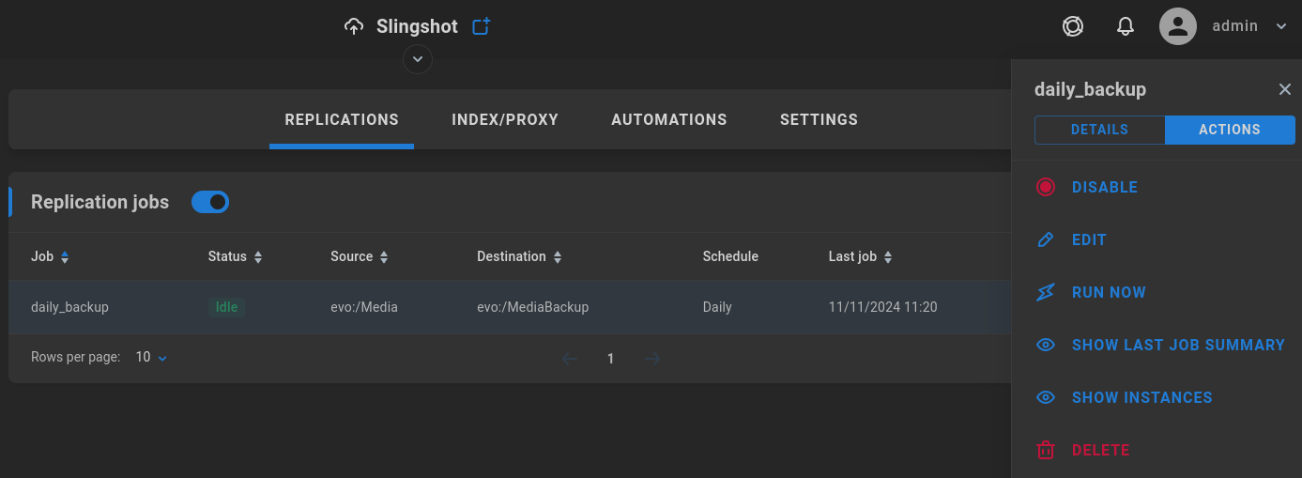Open the Automations tab
Image resolution: width=1302 pixels, height=478 pixels.
[669, 120]
